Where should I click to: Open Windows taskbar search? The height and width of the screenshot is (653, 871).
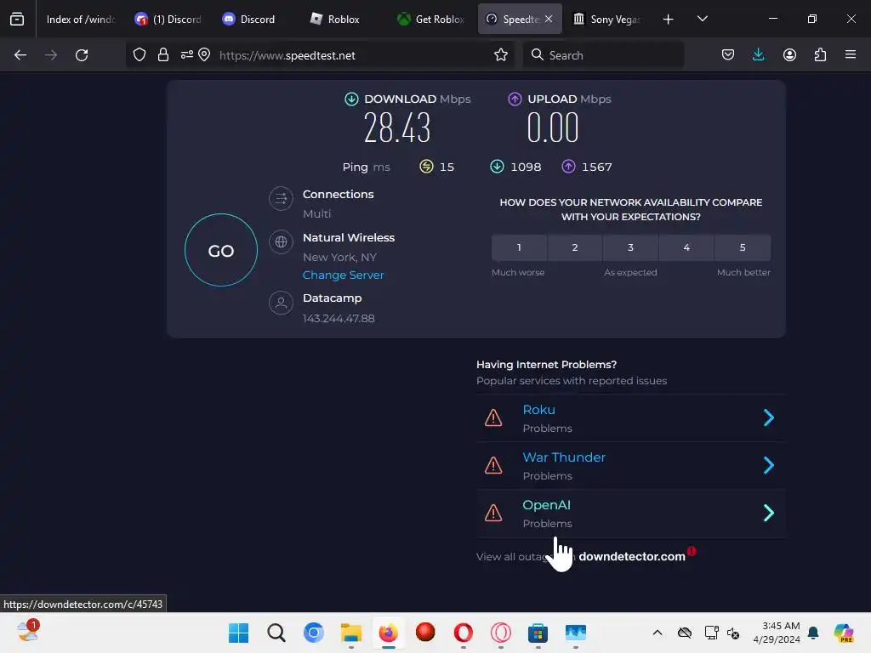[x=276, y=633]
